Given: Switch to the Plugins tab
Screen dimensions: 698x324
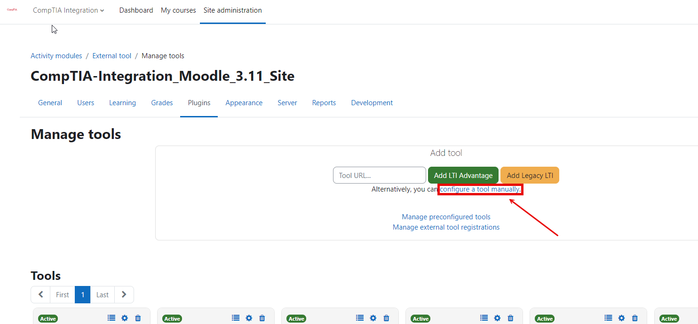Looking at the screenshot, I should pyautogui.click(x=198, y=102).
